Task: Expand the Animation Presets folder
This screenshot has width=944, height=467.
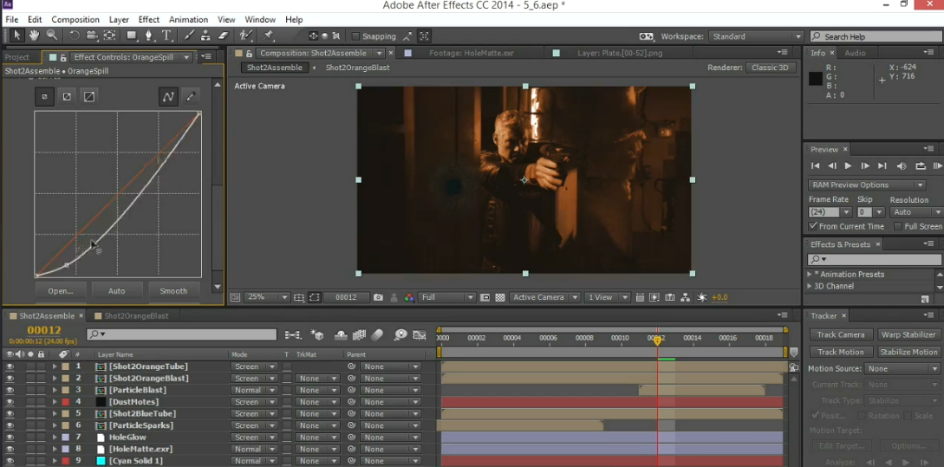Action: click(810, 274)
